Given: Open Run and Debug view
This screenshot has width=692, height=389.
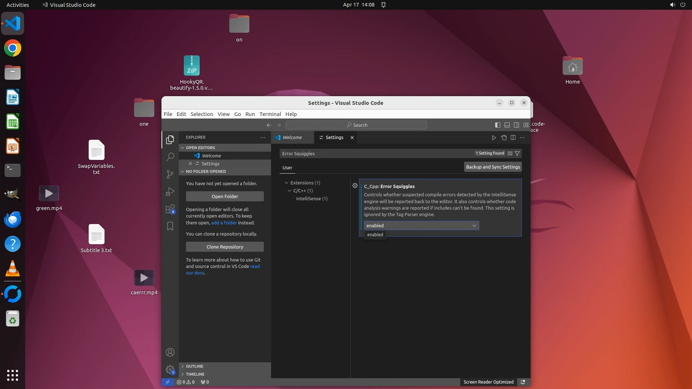Looking at the screenshot, I should [170, 192].
